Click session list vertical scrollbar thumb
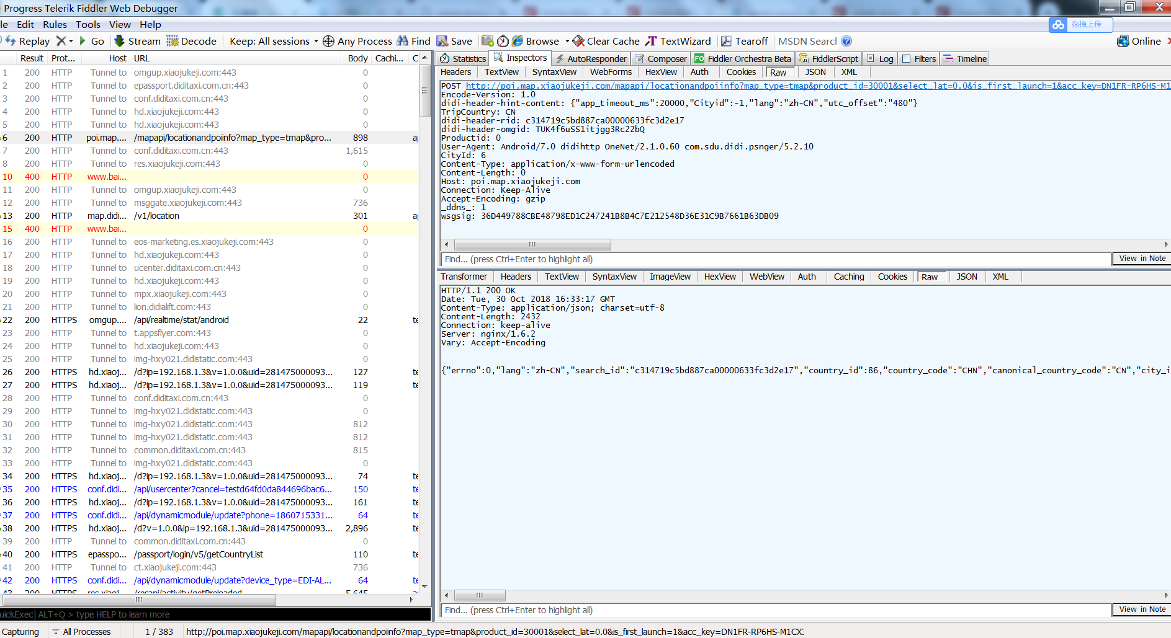This screenshot has height=638, width=1171. click(425, 91)
